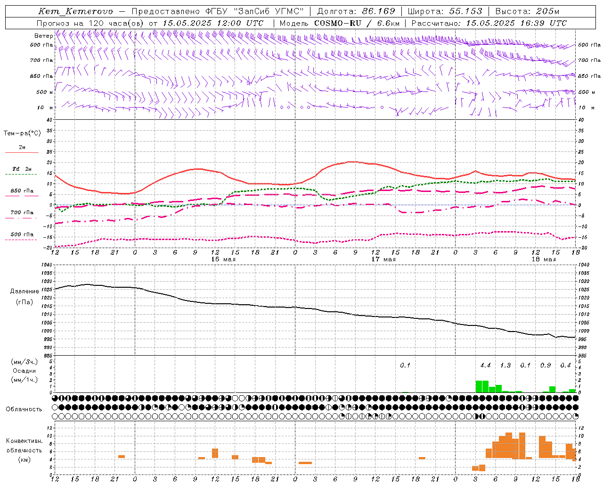This screenshot has width=603, height=483.
Task: Click the 'Широта: 55.153' latitude value
Action: pyautogui.click(x=445, y=11)
